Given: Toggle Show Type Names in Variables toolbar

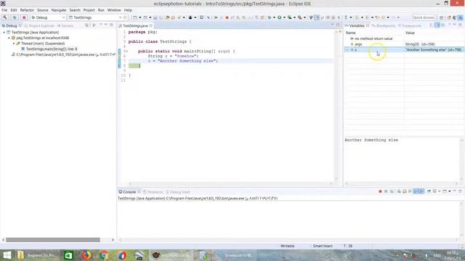Looking at the screenshot, I should pyautogui.click(x=432, y=25).
